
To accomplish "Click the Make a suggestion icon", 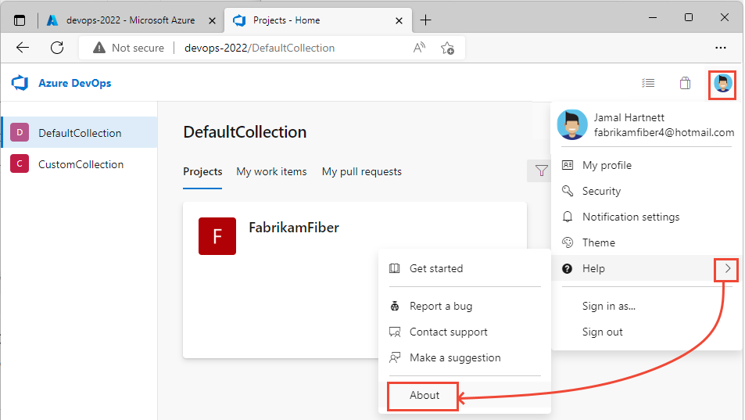I will click(394, 357).
